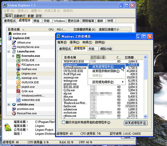Click the Q-Dir.exe icon in System Explorer
Screen dimensions: 167x146
click(18, 91)
